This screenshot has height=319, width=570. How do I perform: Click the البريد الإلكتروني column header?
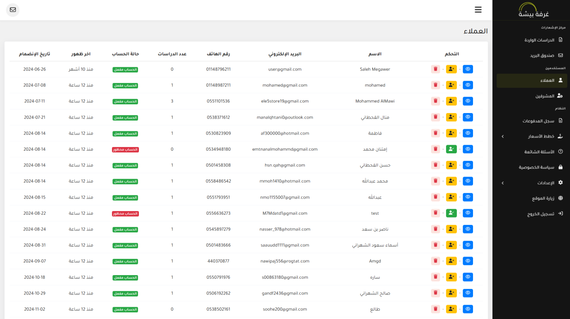(x=285, y=54)
